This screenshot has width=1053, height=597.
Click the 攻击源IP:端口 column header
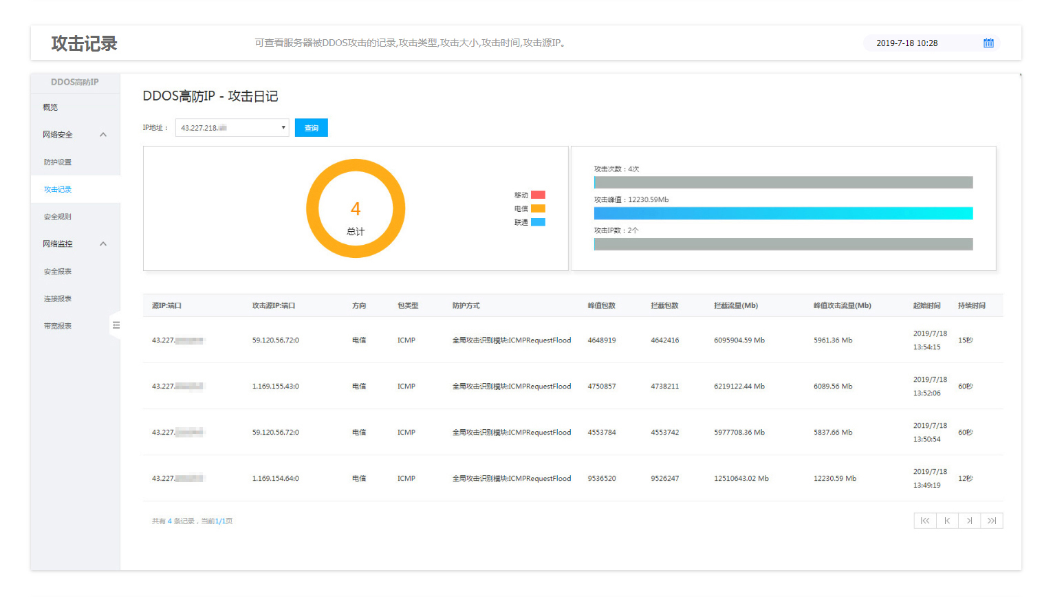tap(274, 305)
